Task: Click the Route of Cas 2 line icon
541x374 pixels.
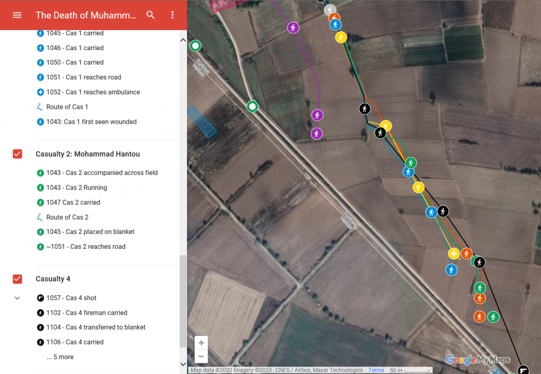Action: pyautogui.click(x=40, y=217)
